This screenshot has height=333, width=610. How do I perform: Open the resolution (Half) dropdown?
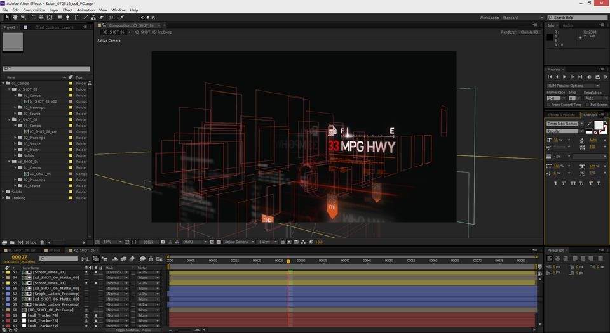pos(194,242)
